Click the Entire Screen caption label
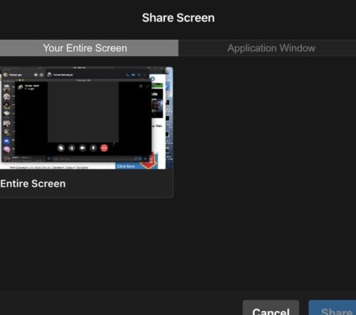The width and height of the screenshot is (356, 315). 33,184
